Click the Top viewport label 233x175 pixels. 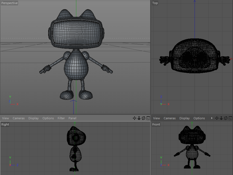[x=155, y=3]
